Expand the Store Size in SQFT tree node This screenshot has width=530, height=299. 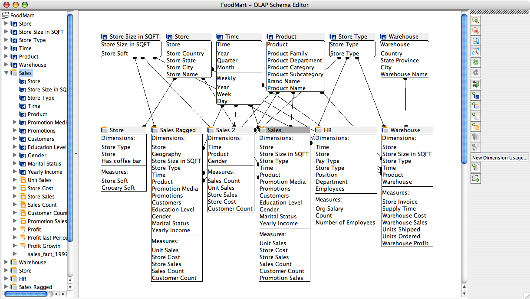(6, 32)
